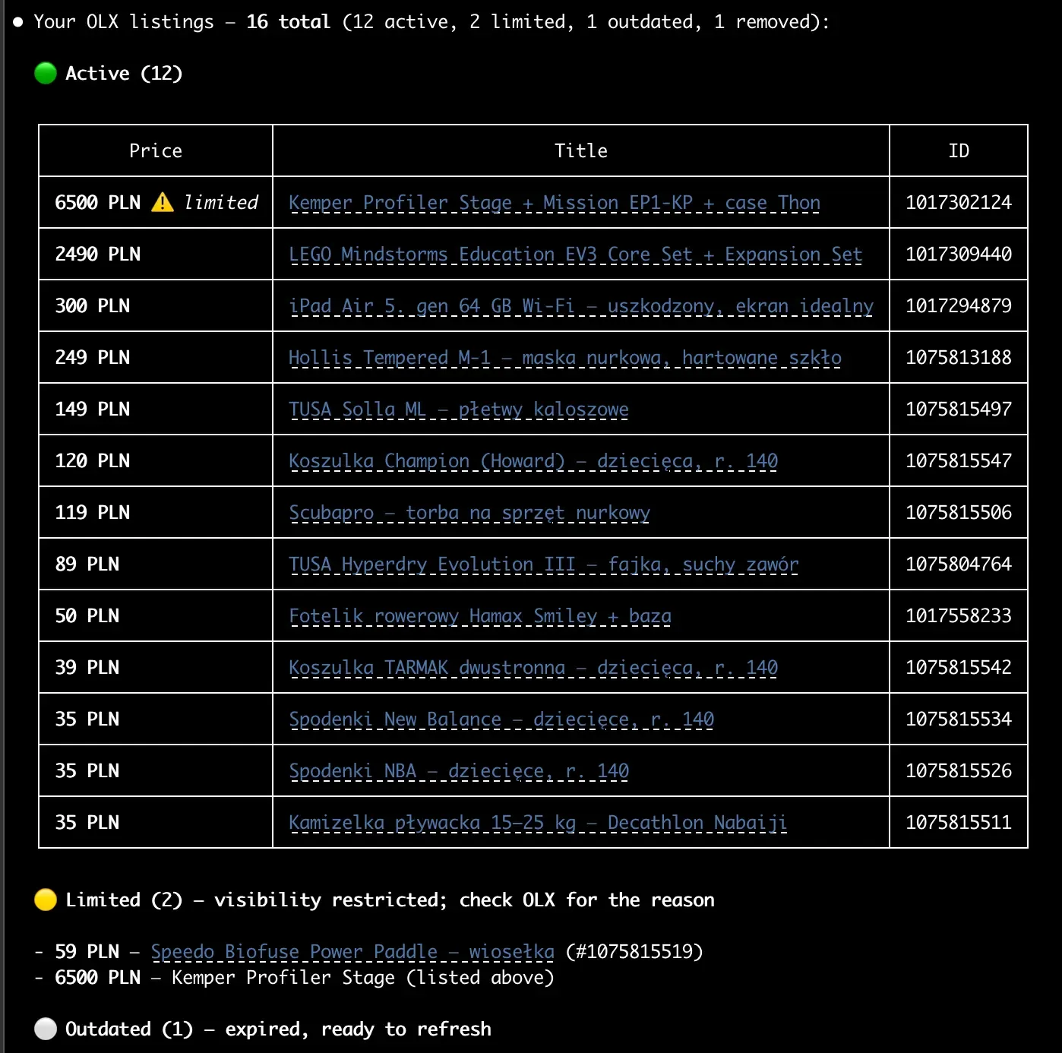Screen dimensions: 1062x1053
Task: Click the ID column header
Action: click(x=959, y=150)
